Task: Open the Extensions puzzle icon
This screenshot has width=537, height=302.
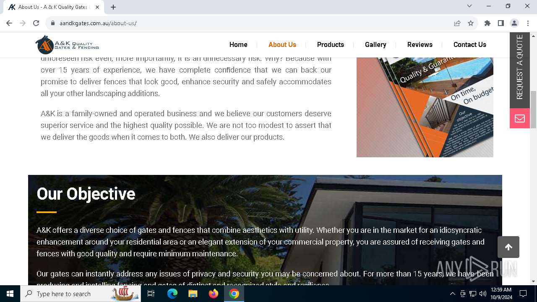Action: coord(487,23)
